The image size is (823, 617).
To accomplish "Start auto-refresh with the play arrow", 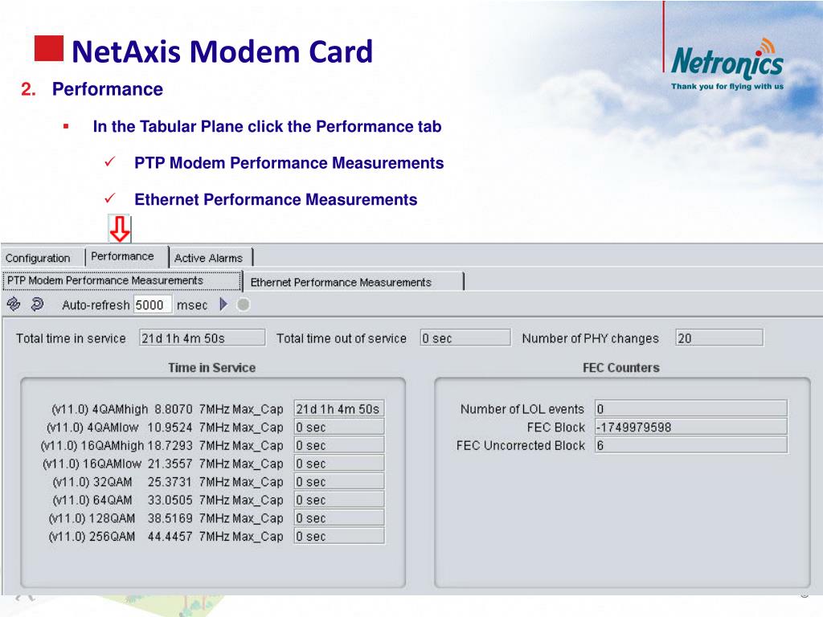I will click(x=223, y=304).
